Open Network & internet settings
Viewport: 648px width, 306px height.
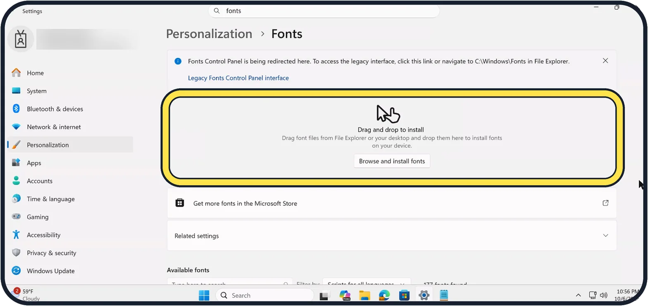70,127
